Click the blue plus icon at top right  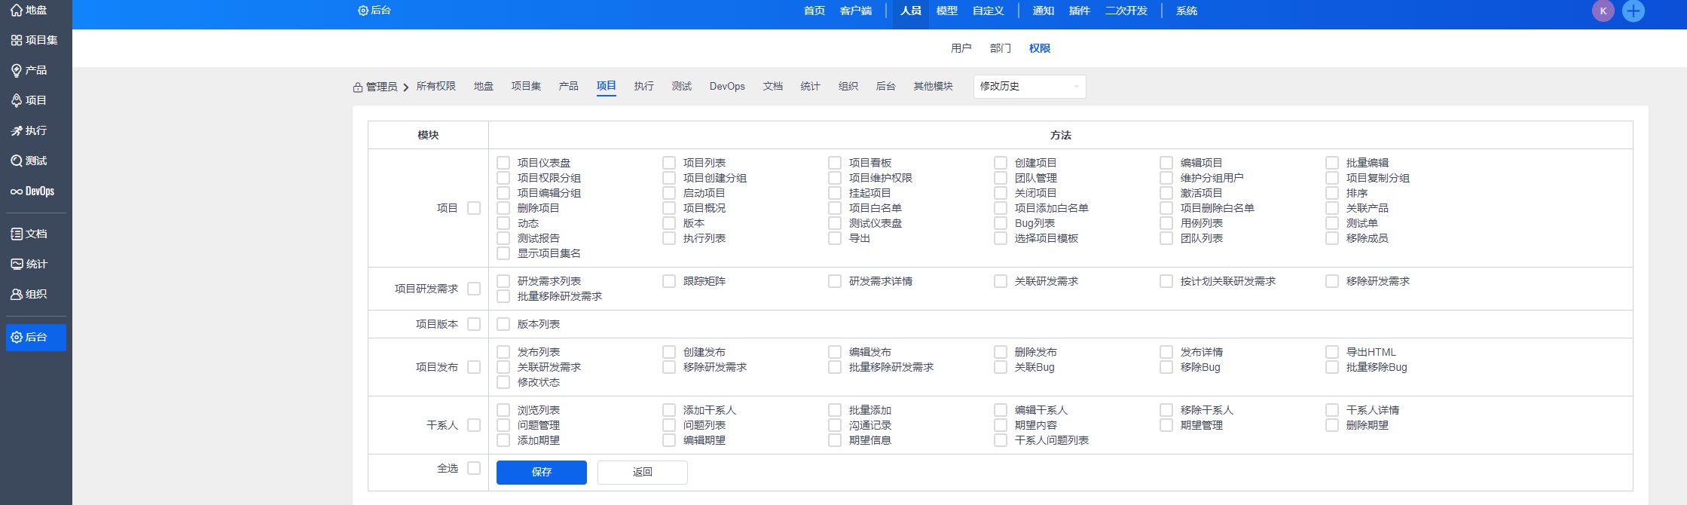pyautogui.click(x=1634, y=11)
